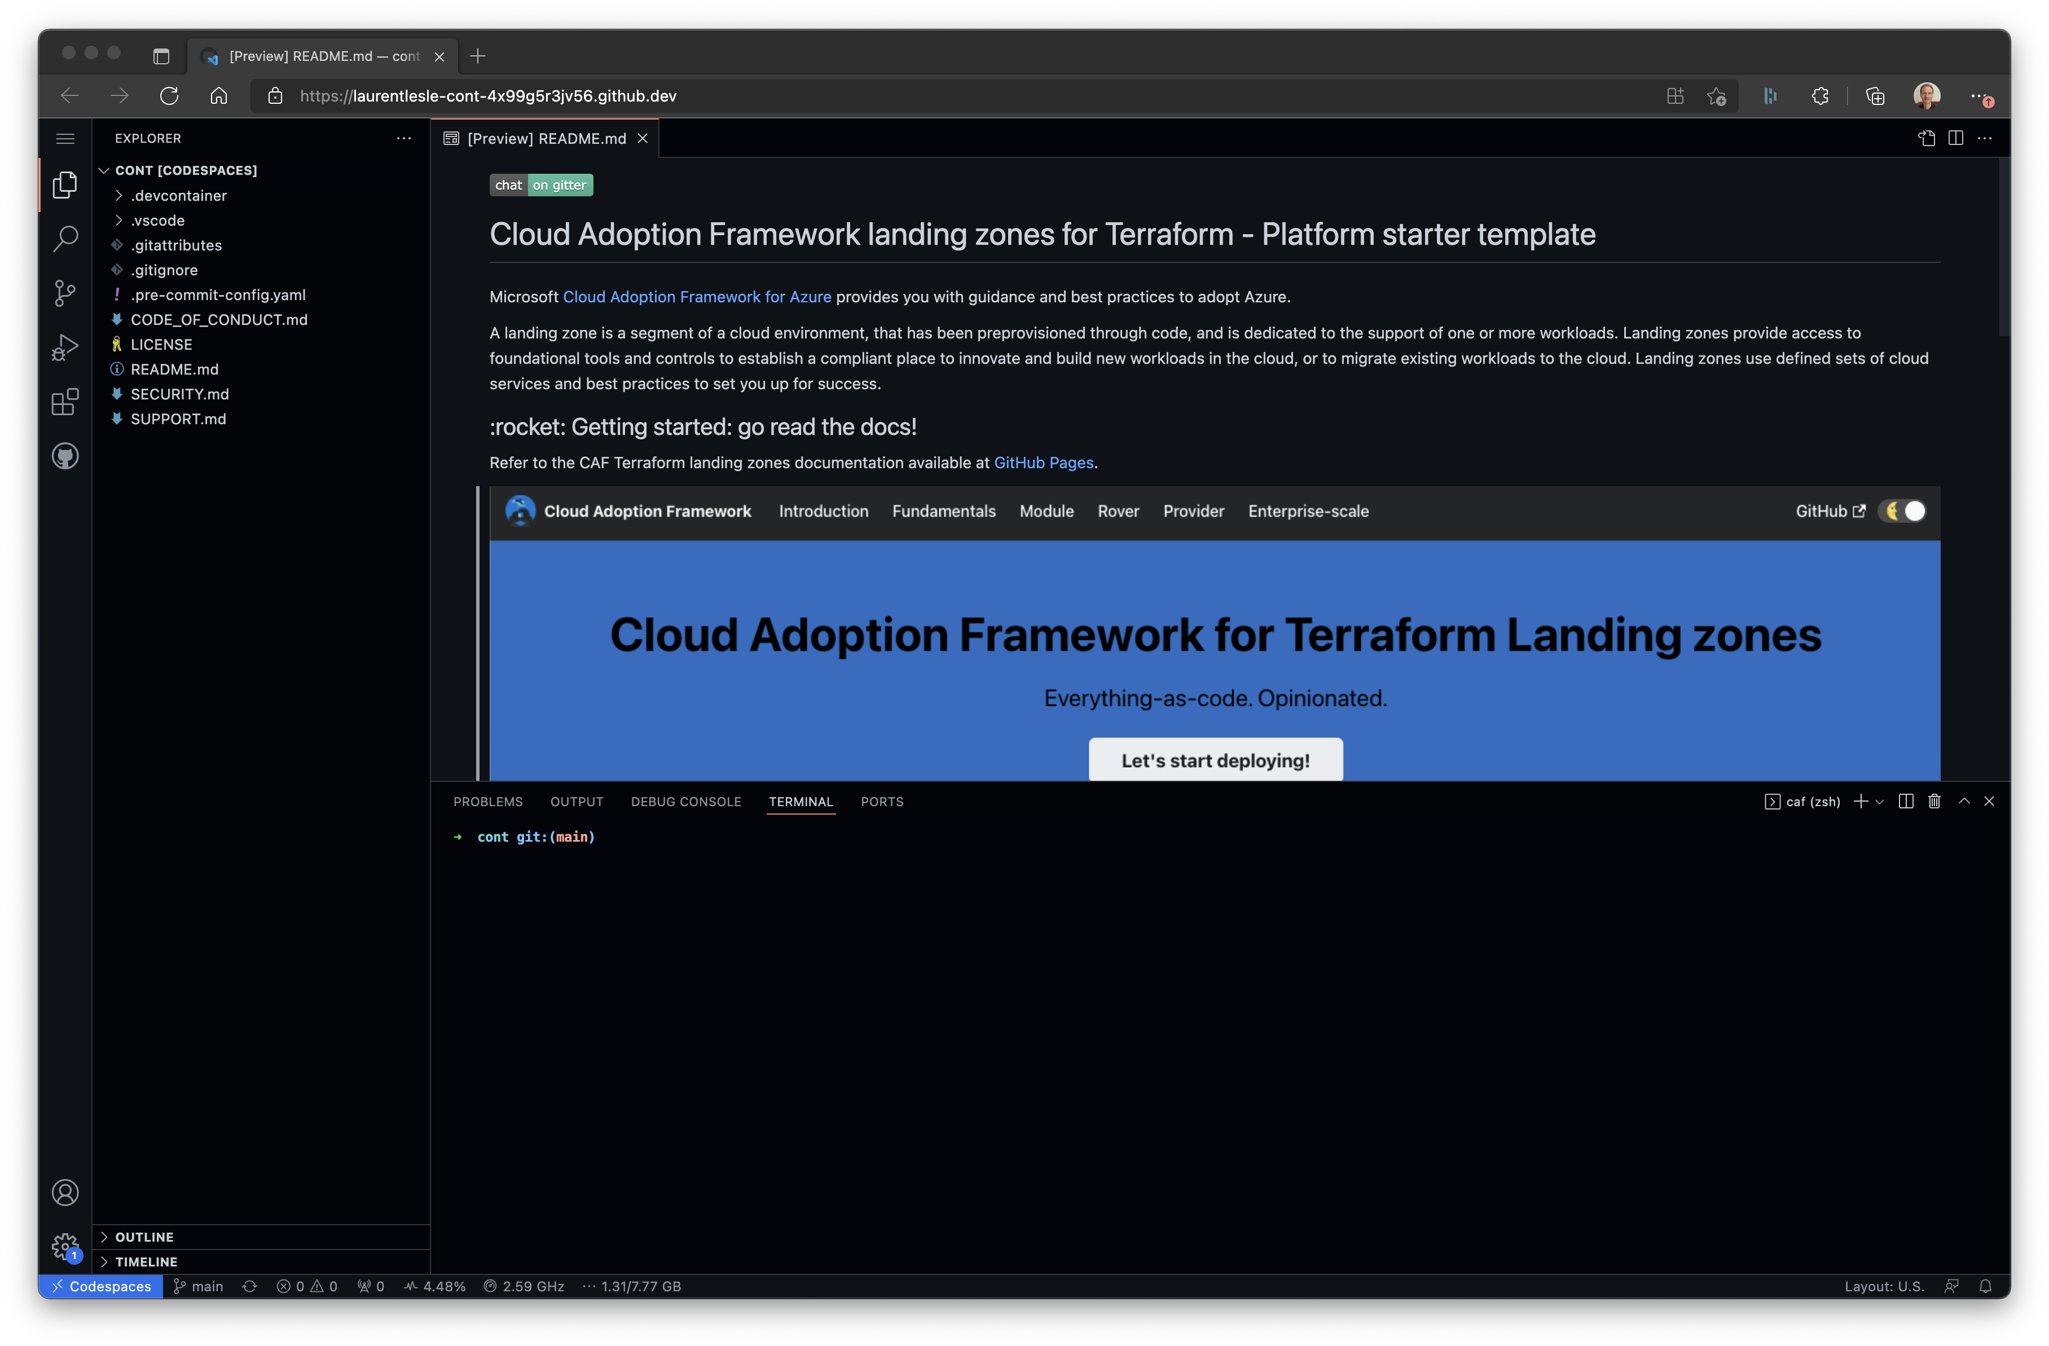The width and height of the screenshot is (2049, 1346).
Task: Toggle the hamburger application menu
Action: [x=65, y=139]
